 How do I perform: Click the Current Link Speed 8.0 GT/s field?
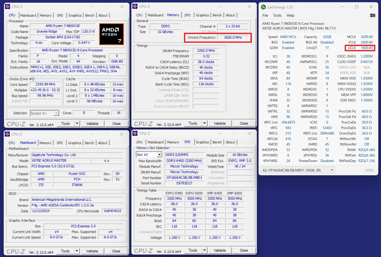56,237
